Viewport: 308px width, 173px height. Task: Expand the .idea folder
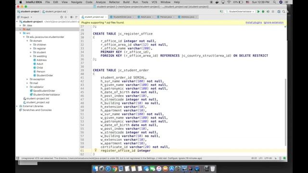(x=20, y=25)
